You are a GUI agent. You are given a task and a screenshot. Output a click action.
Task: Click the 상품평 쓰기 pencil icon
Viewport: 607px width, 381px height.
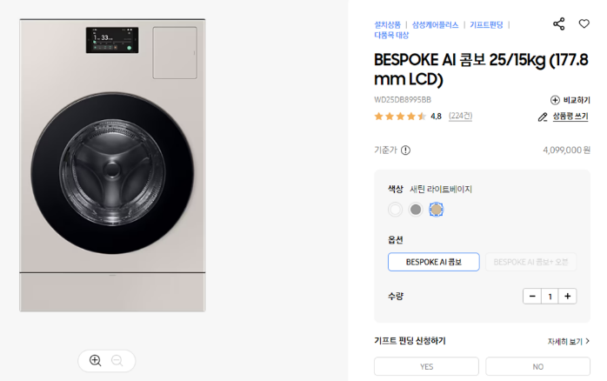(x=543, y=117)
